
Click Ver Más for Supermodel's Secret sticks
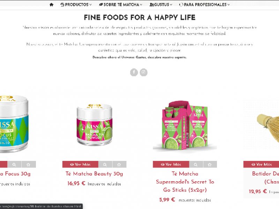(171, 164)
